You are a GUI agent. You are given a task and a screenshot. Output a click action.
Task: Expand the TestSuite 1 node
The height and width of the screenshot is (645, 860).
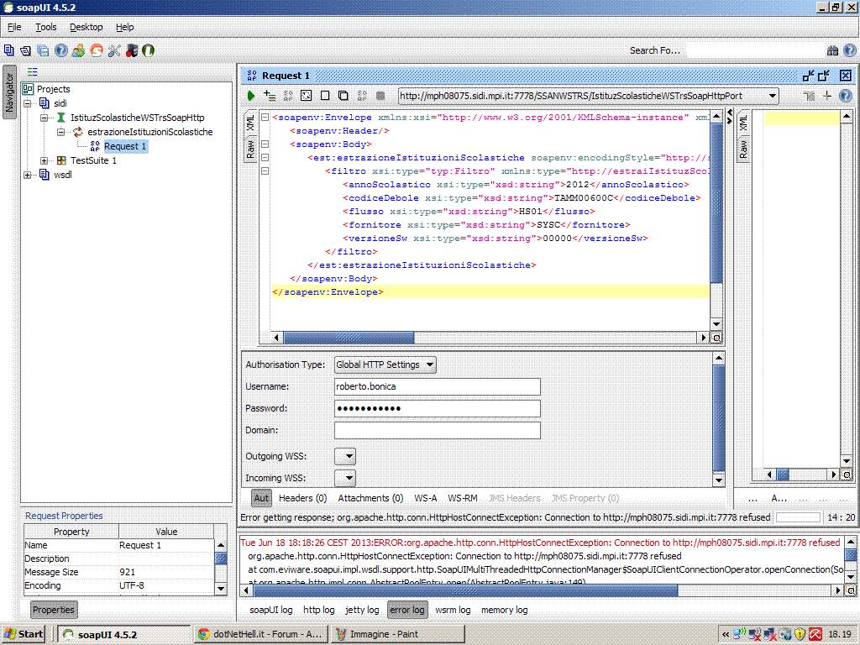(x=44, y=160)
